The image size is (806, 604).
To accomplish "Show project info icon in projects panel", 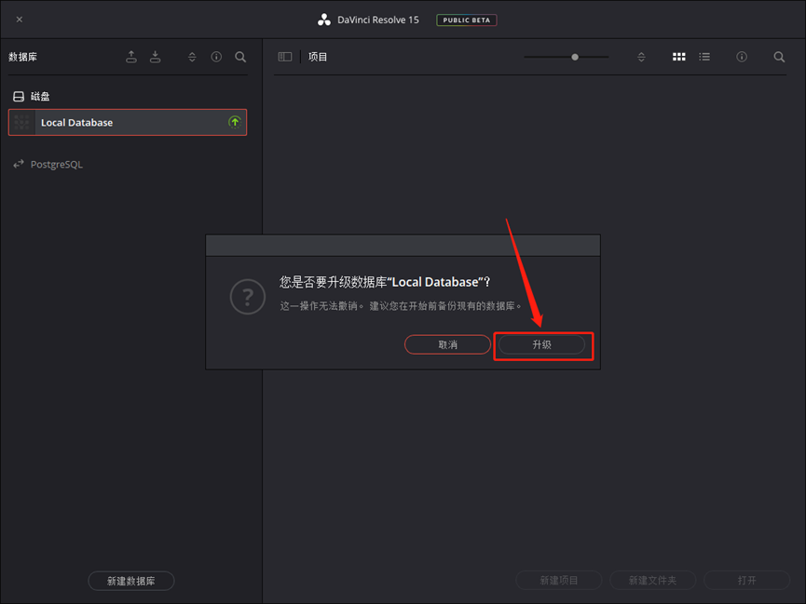I will [x=742, y=57].
